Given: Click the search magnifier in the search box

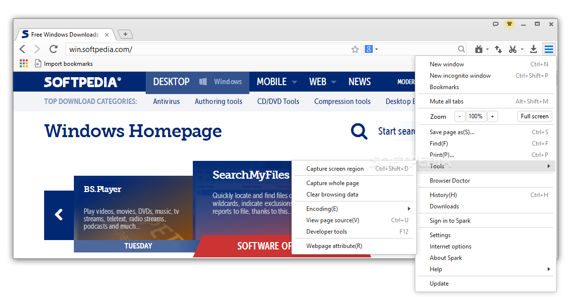Looking at the screenshot, I should [x=461, y=49].
